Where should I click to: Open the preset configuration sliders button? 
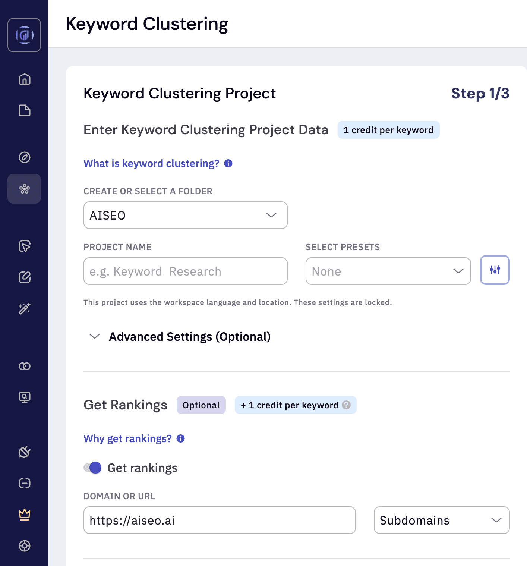[495, 270]
